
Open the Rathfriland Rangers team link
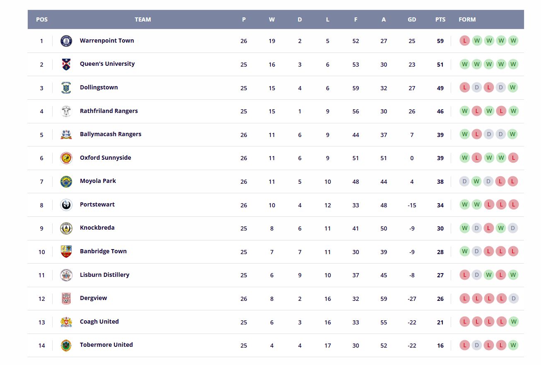click(x=109, y=111)
